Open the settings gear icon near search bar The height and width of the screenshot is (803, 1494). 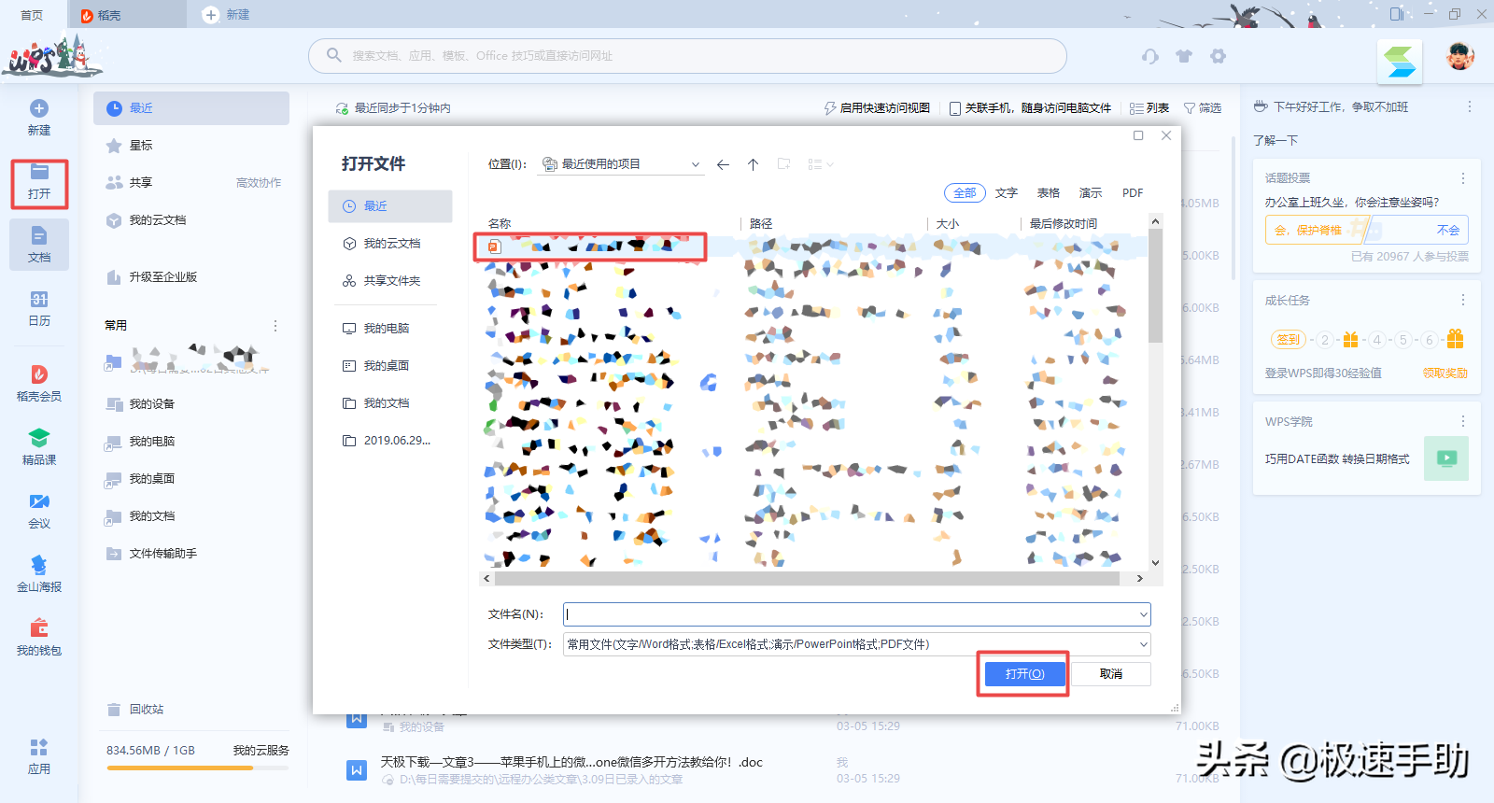click(x=1218, y=56)
